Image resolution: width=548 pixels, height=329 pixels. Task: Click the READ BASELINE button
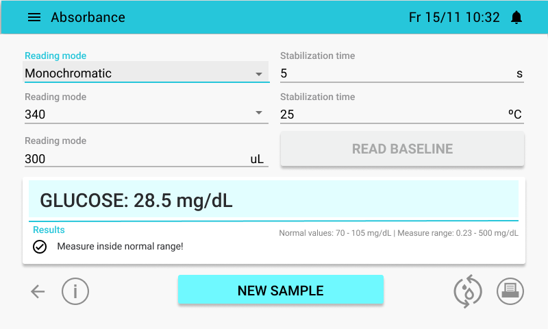[402, 149]
